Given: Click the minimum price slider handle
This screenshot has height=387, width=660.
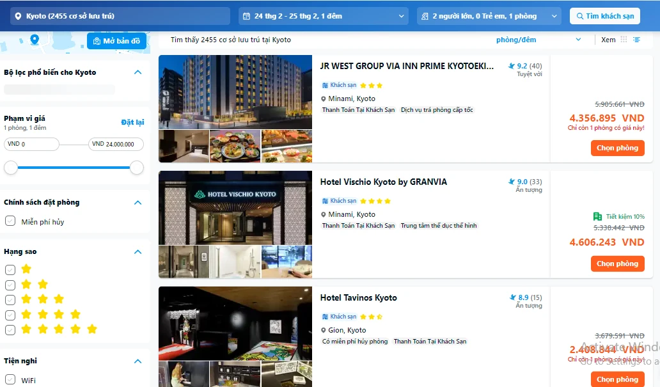Looking at the screenshot, I should 11,168.
